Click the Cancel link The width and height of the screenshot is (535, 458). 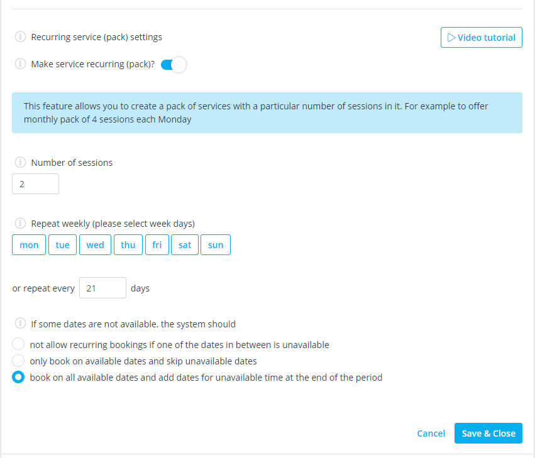coord(431,433)
